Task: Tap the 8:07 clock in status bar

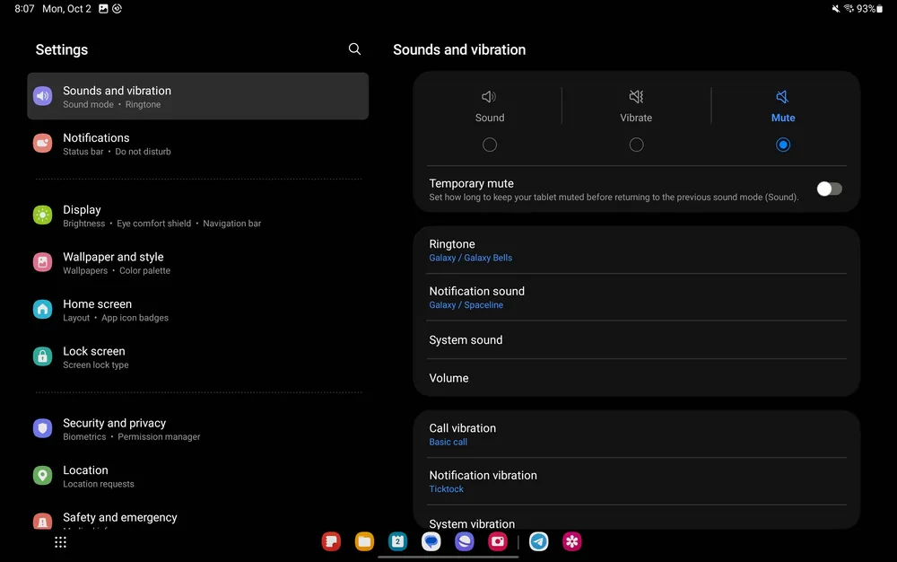Action: point(24,9)
